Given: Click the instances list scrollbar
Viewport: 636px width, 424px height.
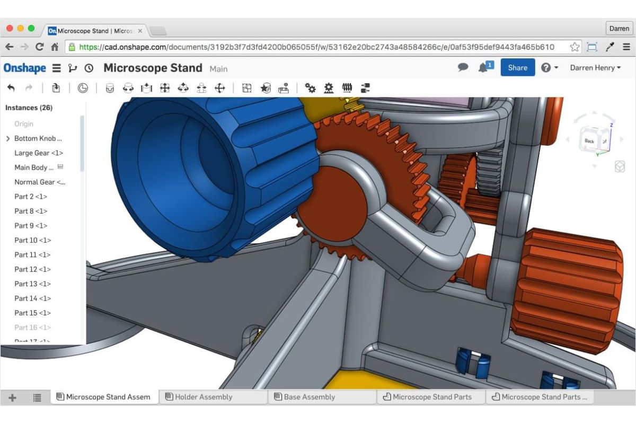Looking at the screenshot, I should pos(82,143).
